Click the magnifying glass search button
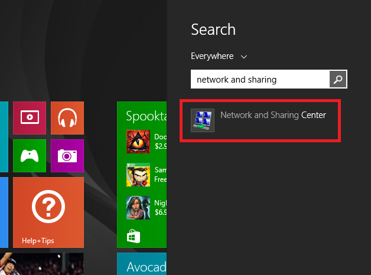This screenshot has width=371, height=275. click(x=338, y=79)
